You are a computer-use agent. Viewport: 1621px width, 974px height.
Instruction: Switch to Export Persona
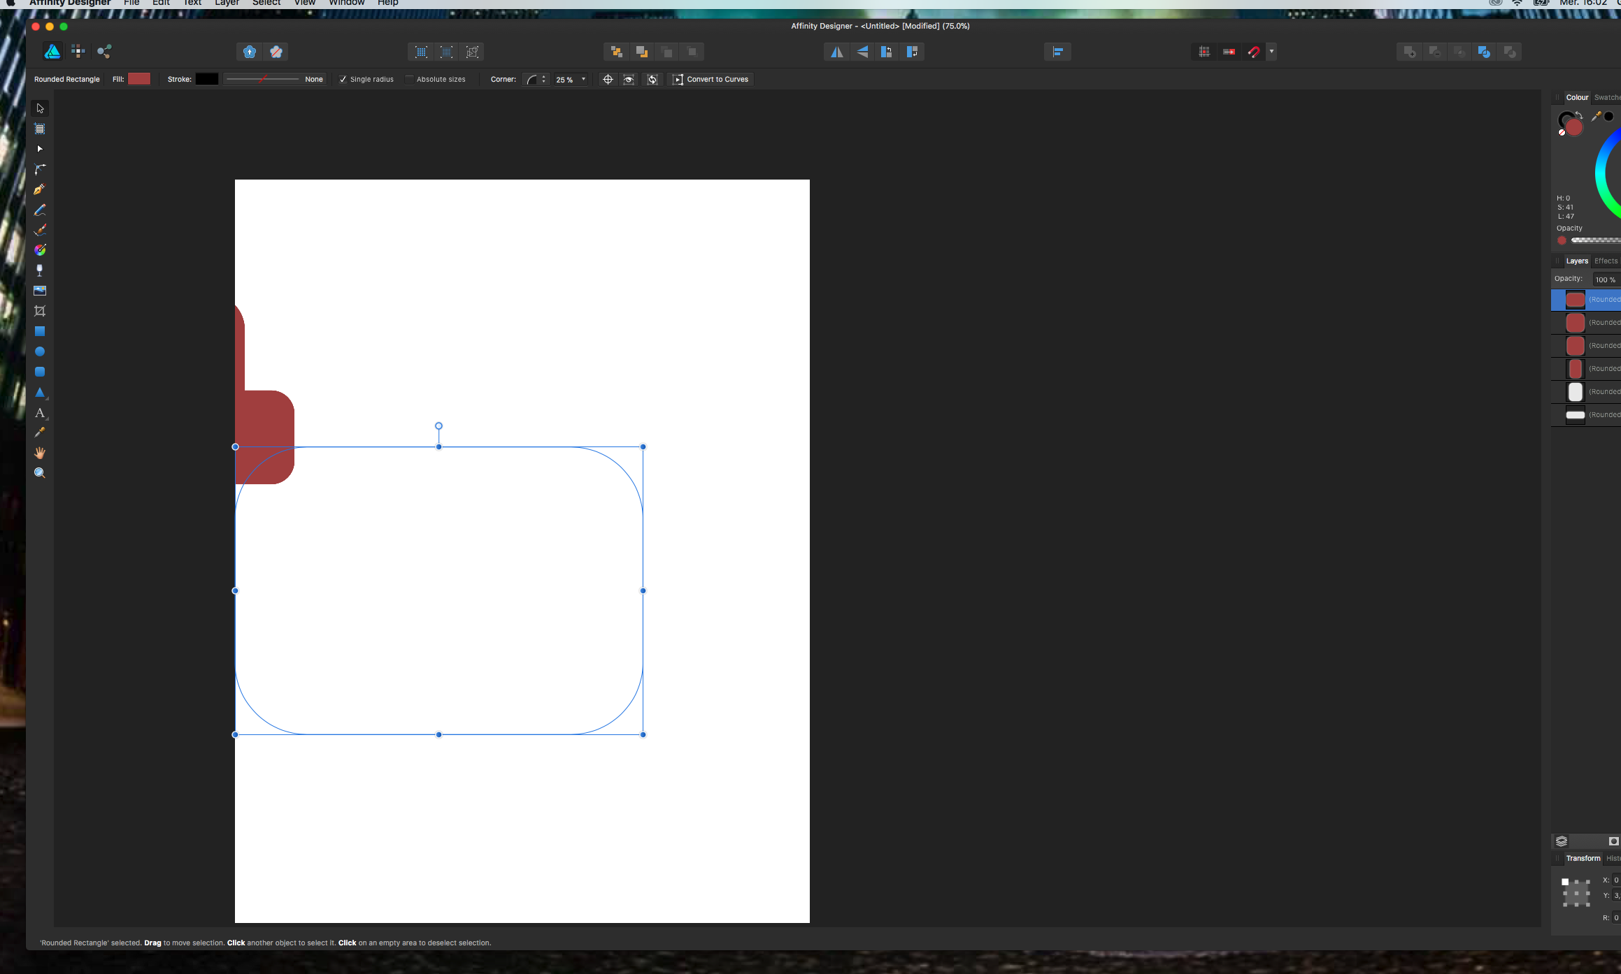tap(104, 52)
